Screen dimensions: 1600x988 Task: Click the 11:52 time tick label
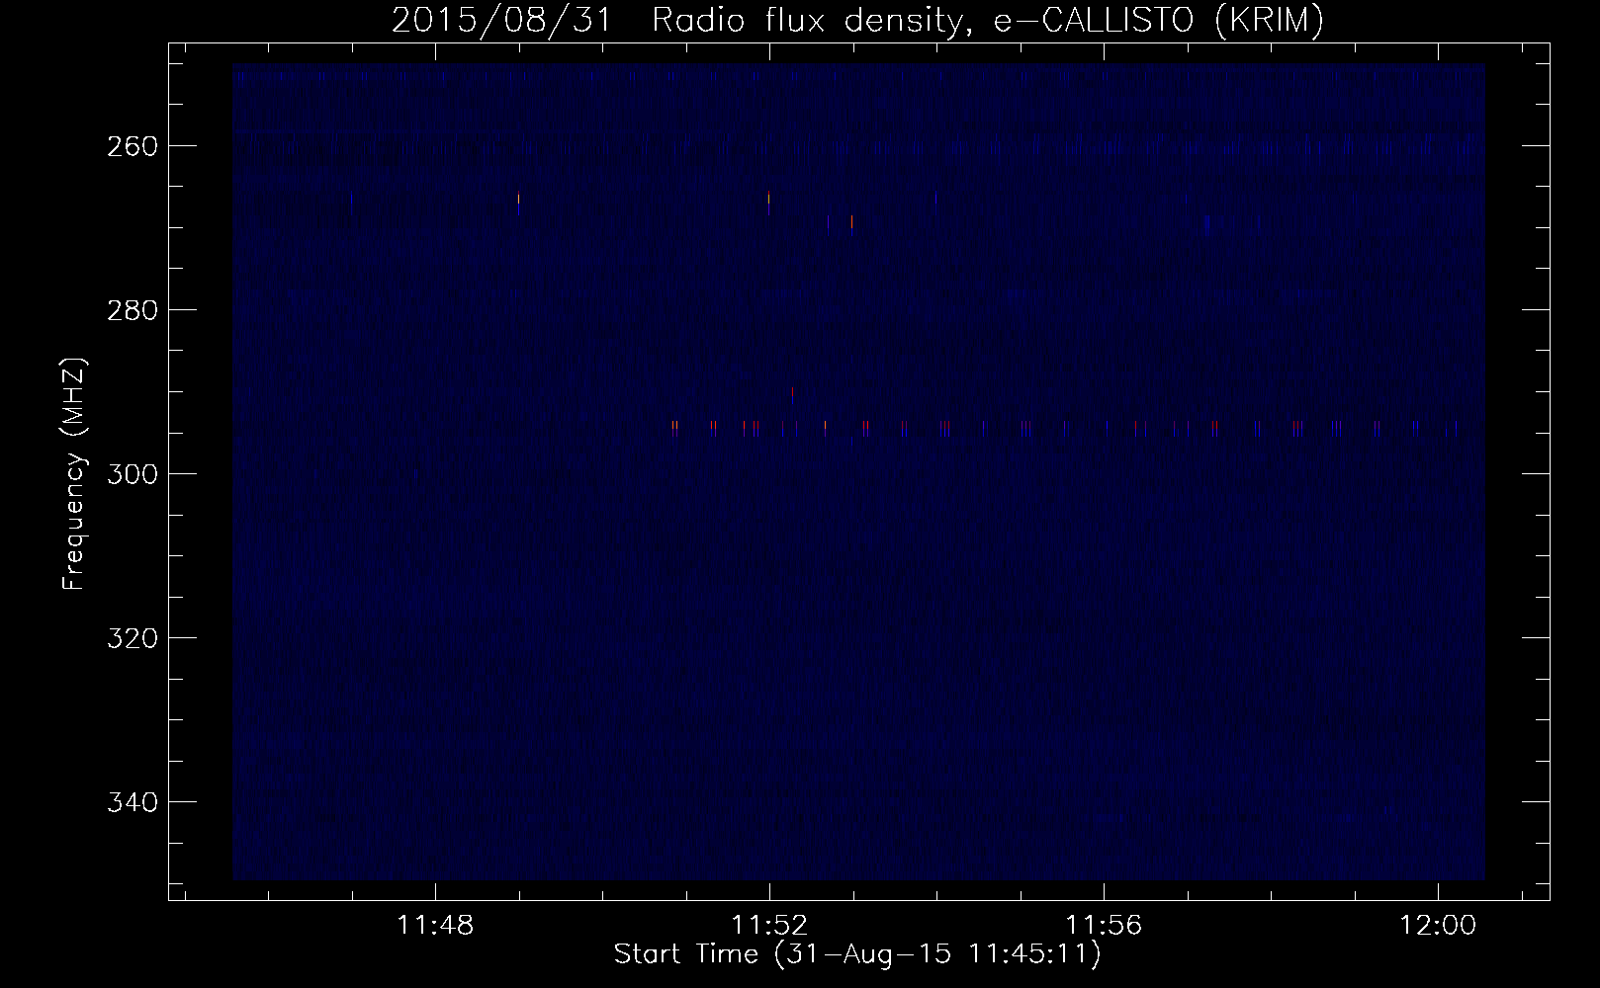pyautogui.click(x=769, y=926)
